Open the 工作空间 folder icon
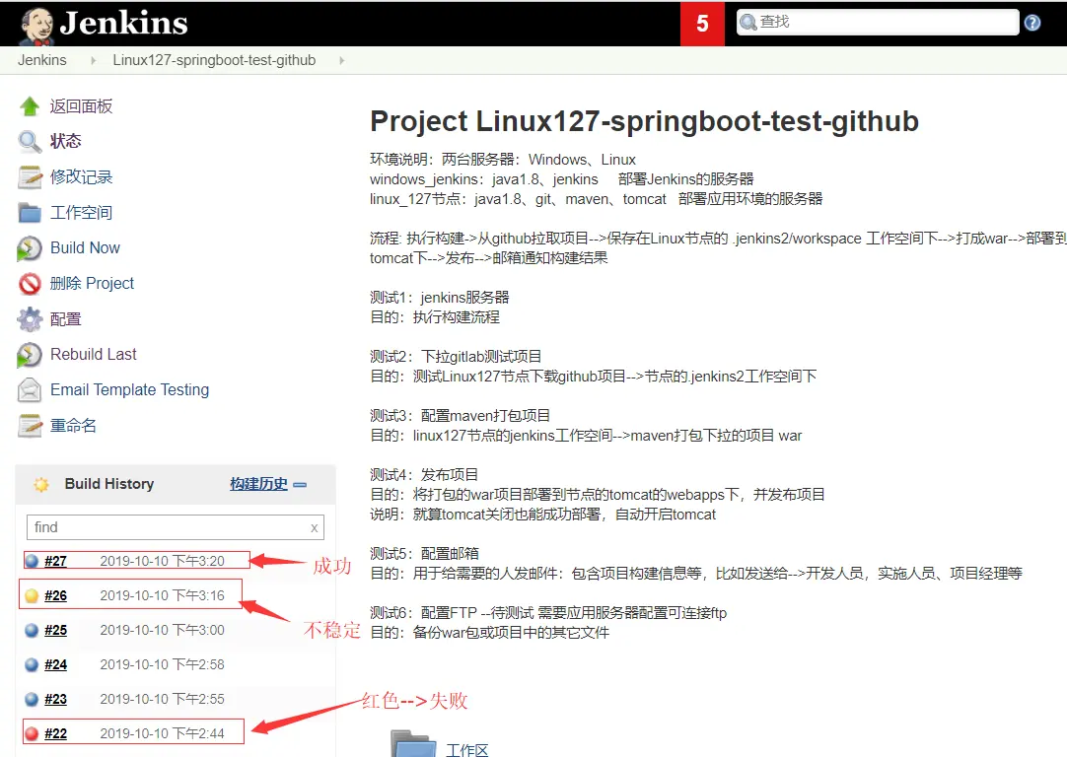The height and width of the screenshot is (757, 1067). click(x=31, y=212)
